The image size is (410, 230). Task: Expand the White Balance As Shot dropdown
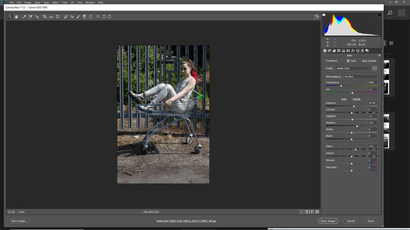click(x=360, y=77)
